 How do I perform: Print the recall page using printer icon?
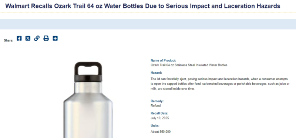click(x=46, y=38)
